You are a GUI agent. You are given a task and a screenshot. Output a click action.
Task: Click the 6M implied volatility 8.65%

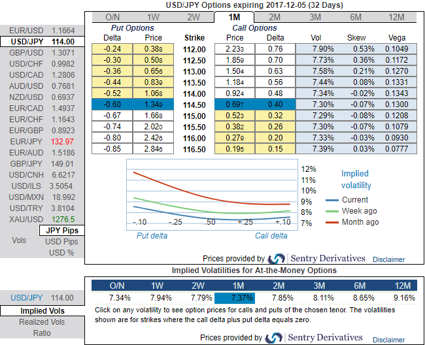click(364, 298)
